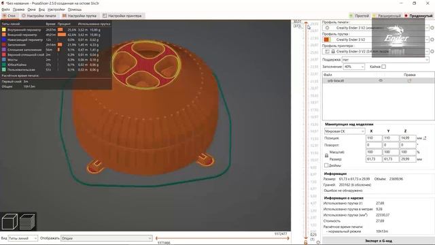Open the filament profile dropdown
Screen dimensions: 435x245
[x=376, y=39]
